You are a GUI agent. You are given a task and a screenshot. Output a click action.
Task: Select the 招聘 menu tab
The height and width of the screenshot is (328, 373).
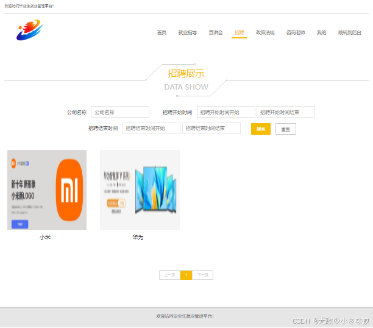[x=239, y=32]
